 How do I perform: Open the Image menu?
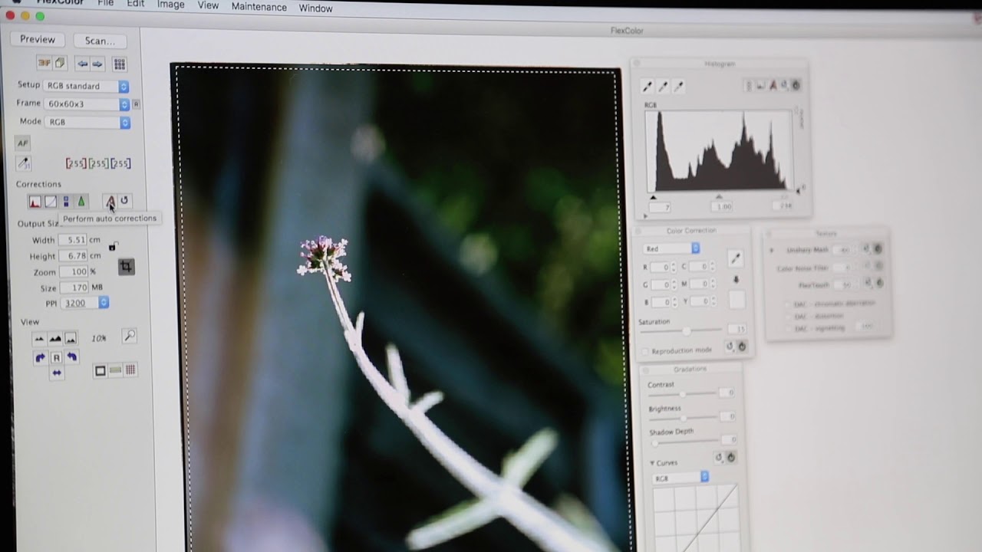[170, 5]
